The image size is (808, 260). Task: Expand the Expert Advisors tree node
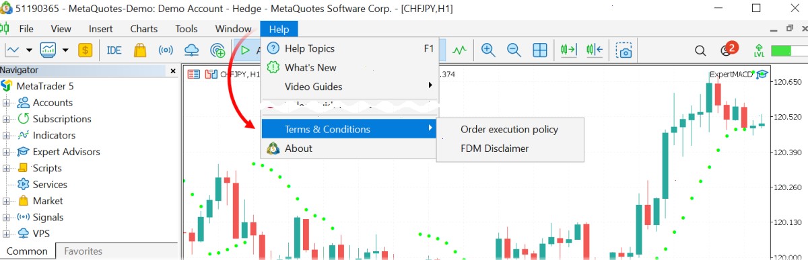click(7, 152)
